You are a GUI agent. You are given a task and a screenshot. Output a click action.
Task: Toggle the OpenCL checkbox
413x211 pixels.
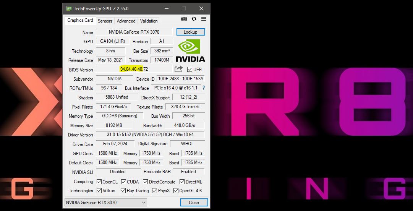(99, 182)
